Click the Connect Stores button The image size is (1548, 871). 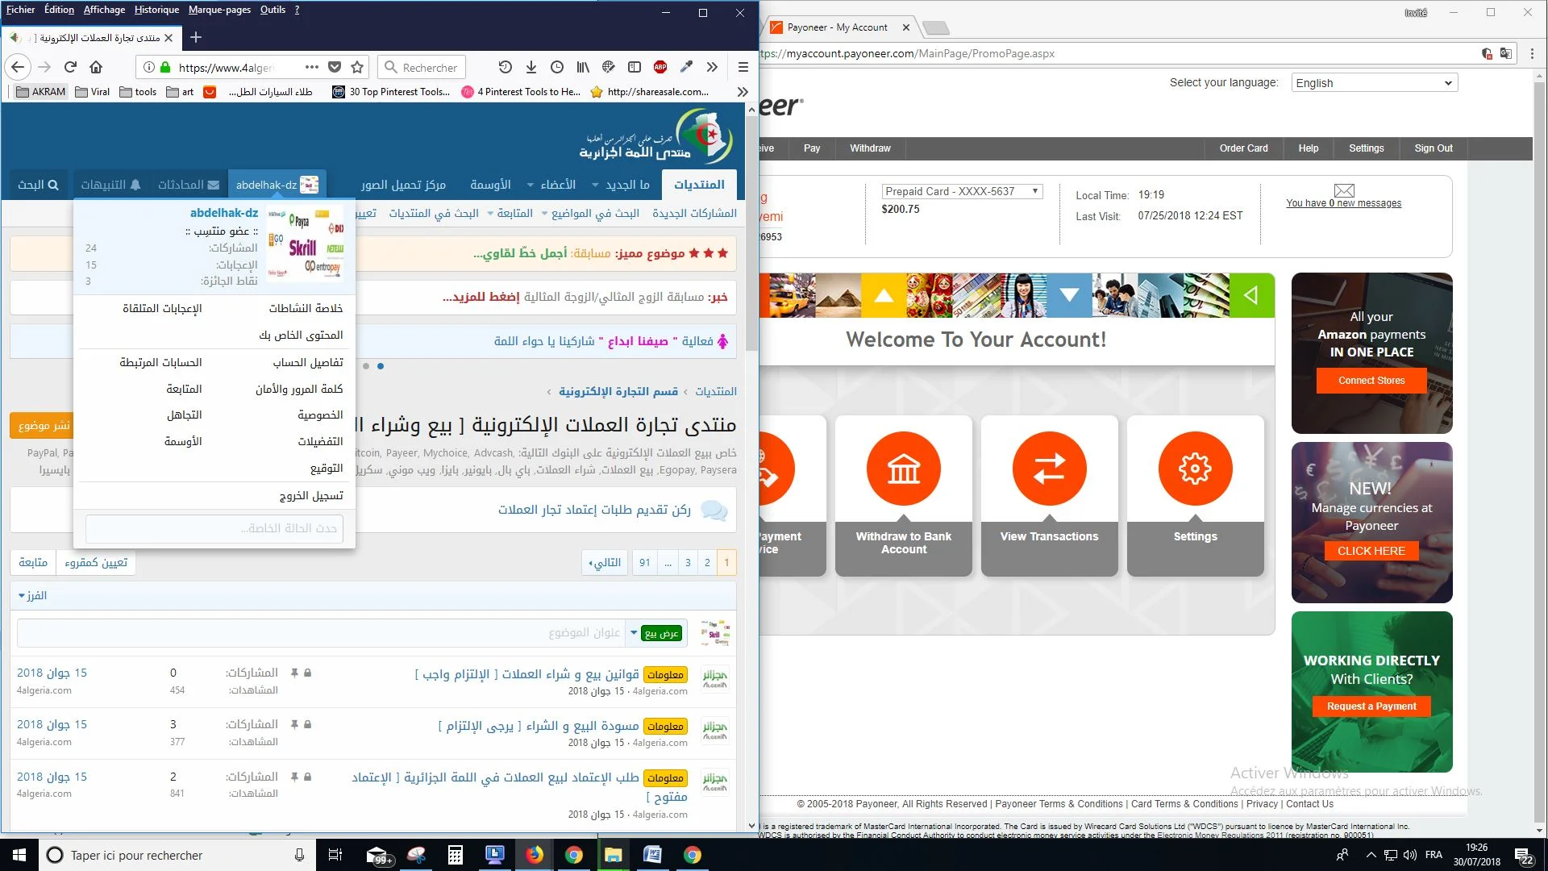click(1371, 381)
